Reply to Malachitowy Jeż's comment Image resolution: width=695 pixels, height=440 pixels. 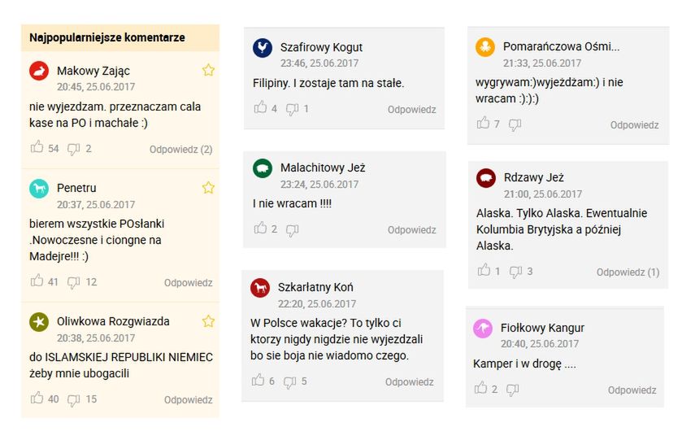click(x=411, y=230)
